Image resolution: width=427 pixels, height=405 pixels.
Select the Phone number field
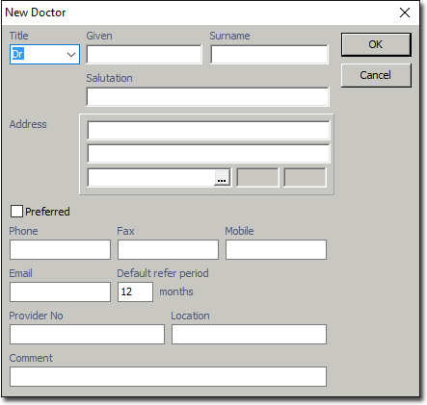coord(60,249)
